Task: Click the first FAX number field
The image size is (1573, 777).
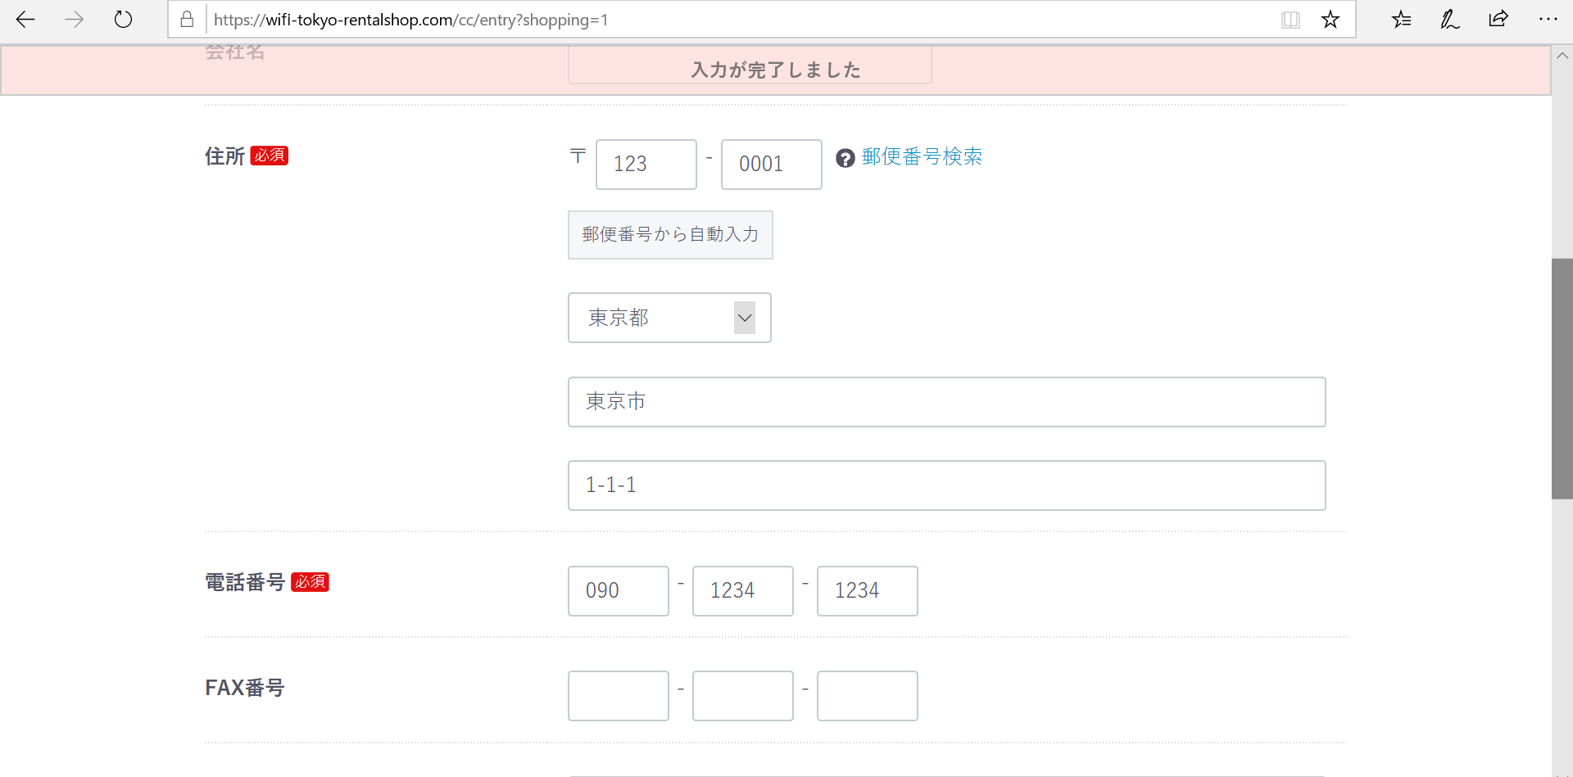Action: point(618,696)
